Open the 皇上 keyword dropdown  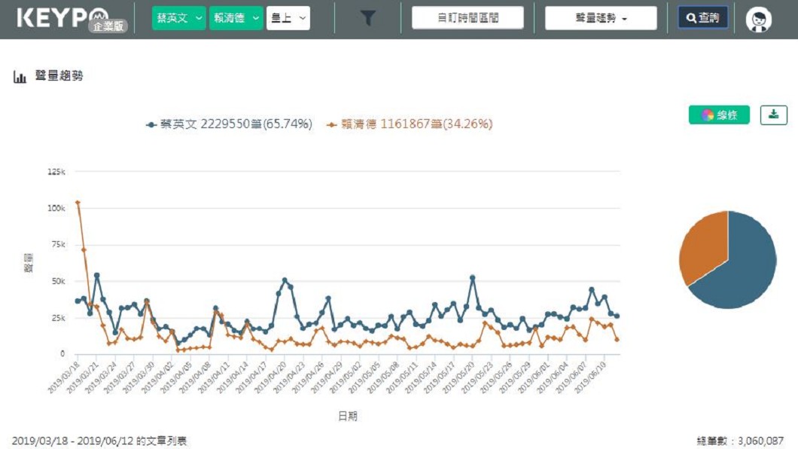pyautogui.click(x=288, y=18)
